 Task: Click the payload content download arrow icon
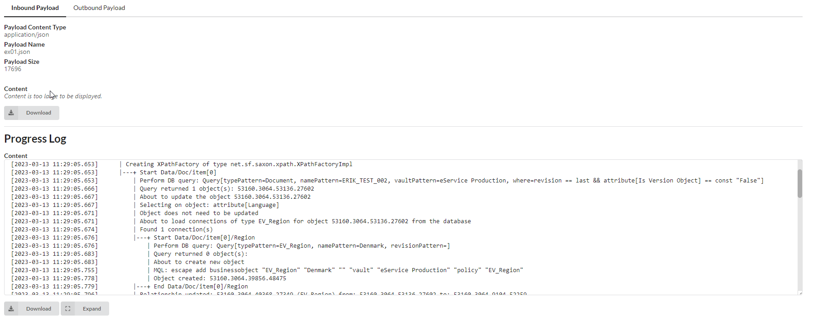pyautogui.click(x=11, y=113)
